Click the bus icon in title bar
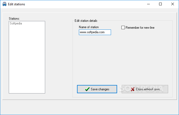This screenshot has height=115, width=179. click(5, 4)
